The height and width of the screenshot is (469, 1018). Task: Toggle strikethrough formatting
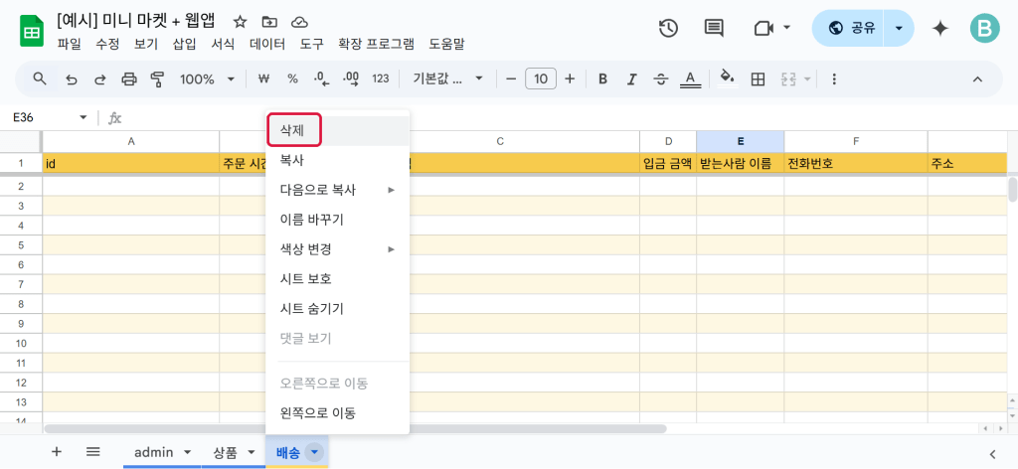[x=660, y=78]
